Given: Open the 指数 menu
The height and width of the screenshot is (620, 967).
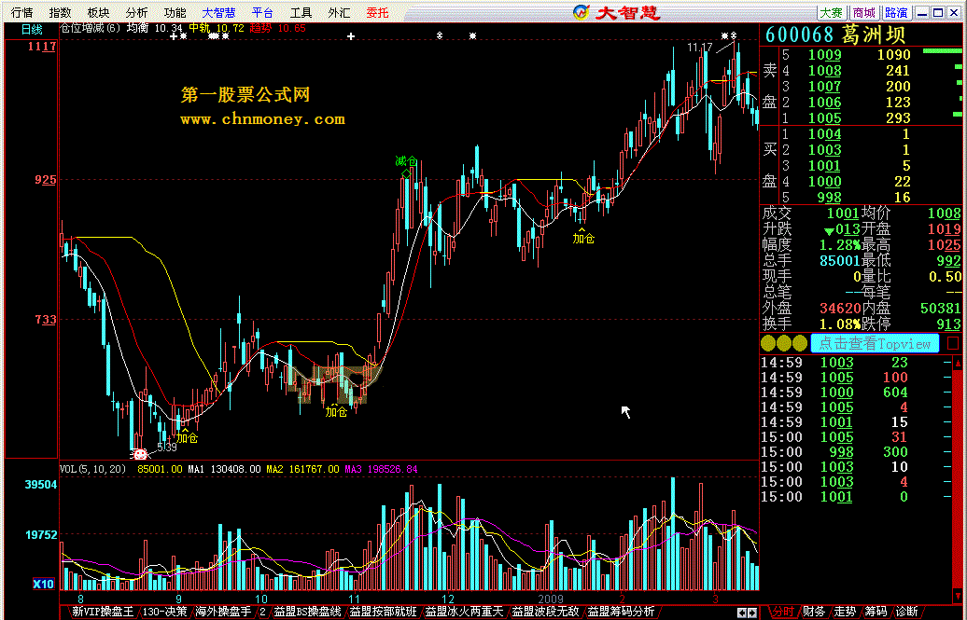Looking at the screenshot, I should [60, 13].
